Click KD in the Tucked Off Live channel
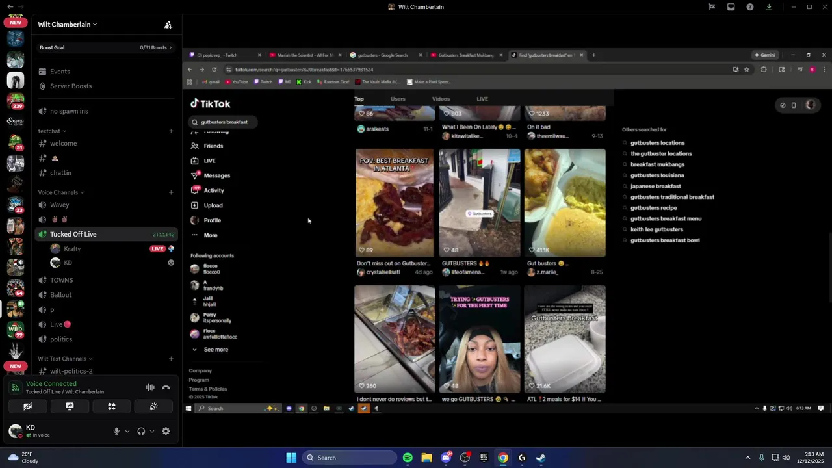 coord(68,263)
